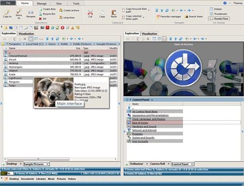Click the red Kill icon
This screenshot has width=244, height=186.
coord(41,19)
